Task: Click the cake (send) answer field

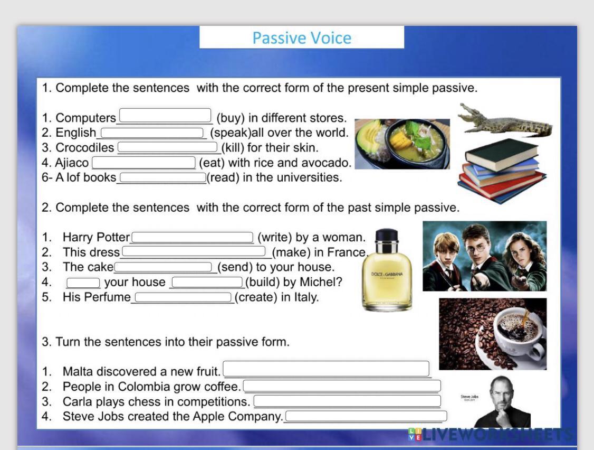Action: click(x=163, y=267)
